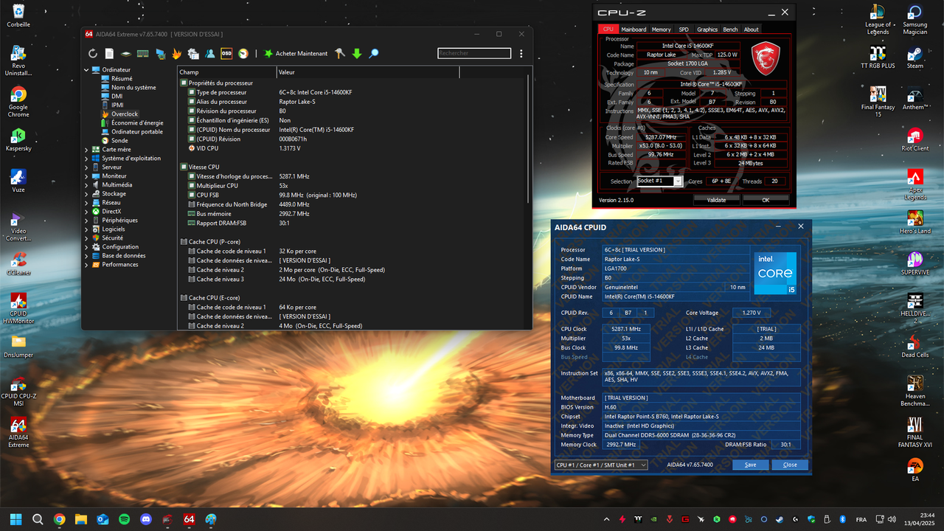
Task: Open the League of Legends desktop icon
Action: tap(878, 20)
